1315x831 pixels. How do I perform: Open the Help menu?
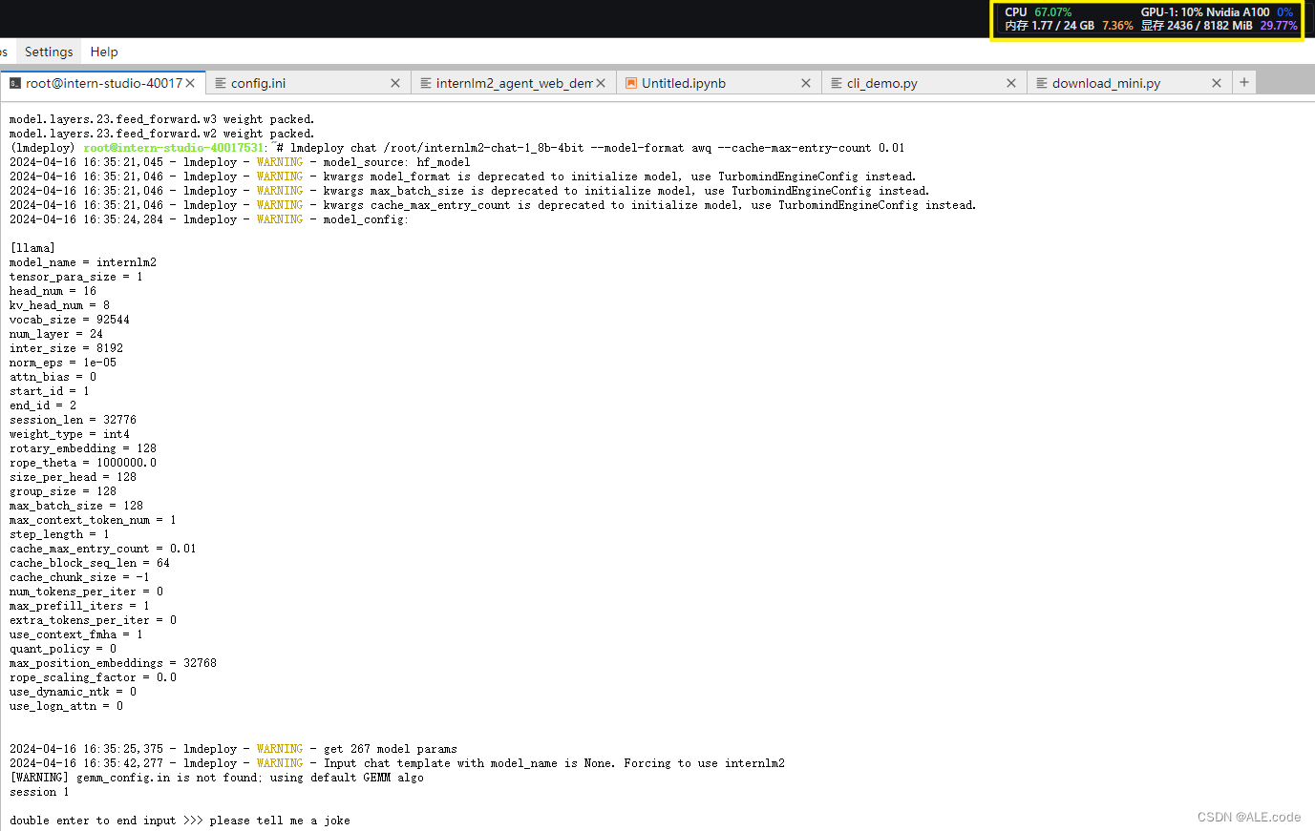[103, 52]
